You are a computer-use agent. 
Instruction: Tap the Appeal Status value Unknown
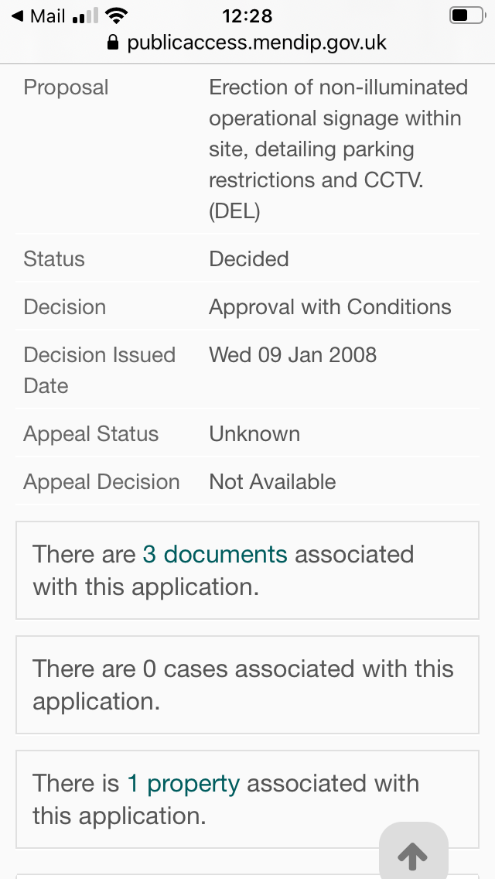click(254, 434)
